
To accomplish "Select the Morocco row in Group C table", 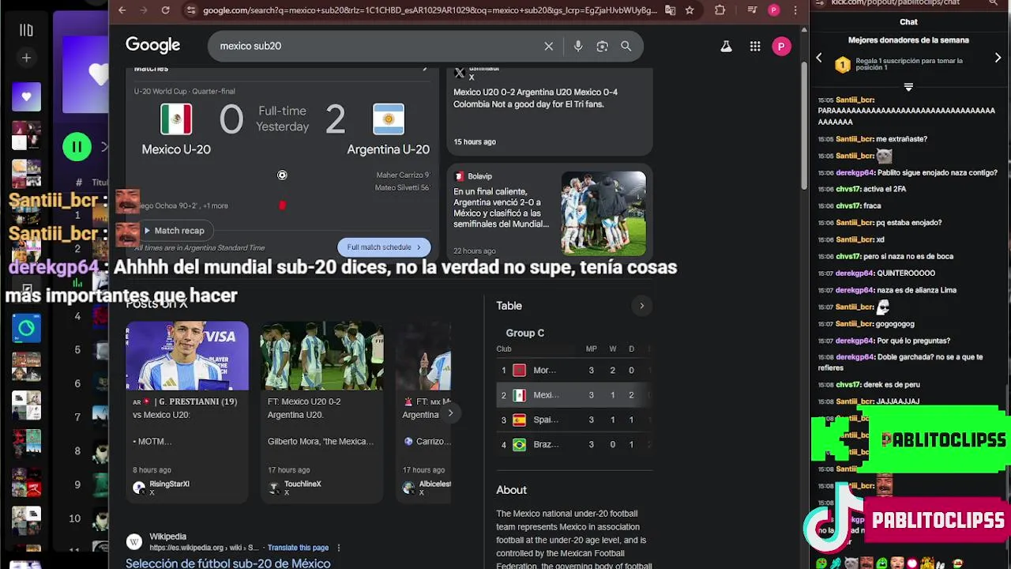I will coord(573,370).
